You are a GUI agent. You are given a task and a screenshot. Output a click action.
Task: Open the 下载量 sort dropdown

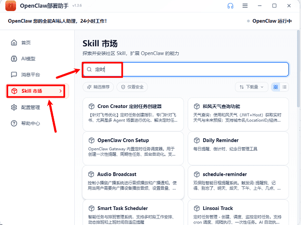pos(251,87)
